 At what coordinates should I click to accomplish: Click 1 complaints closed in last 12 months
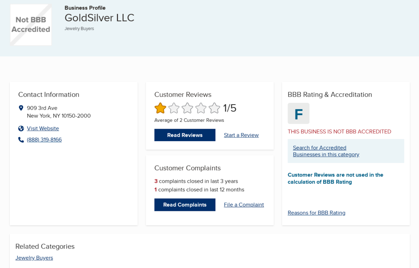point(199,190)
